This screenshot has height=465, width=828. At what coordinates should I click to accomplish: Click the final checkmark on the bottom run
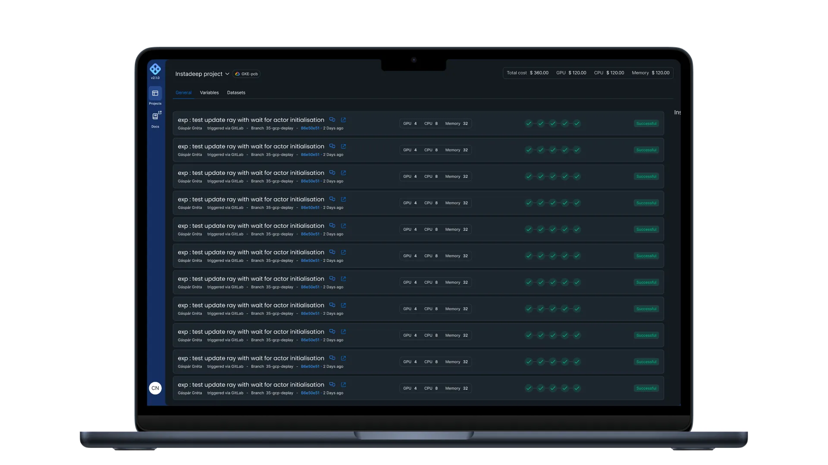tap(577, 388)
